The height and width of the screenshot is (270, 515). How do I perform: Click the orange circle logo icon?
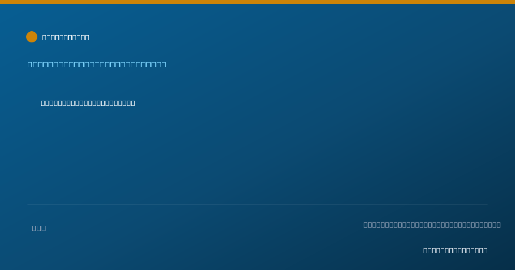click(32, 37)
